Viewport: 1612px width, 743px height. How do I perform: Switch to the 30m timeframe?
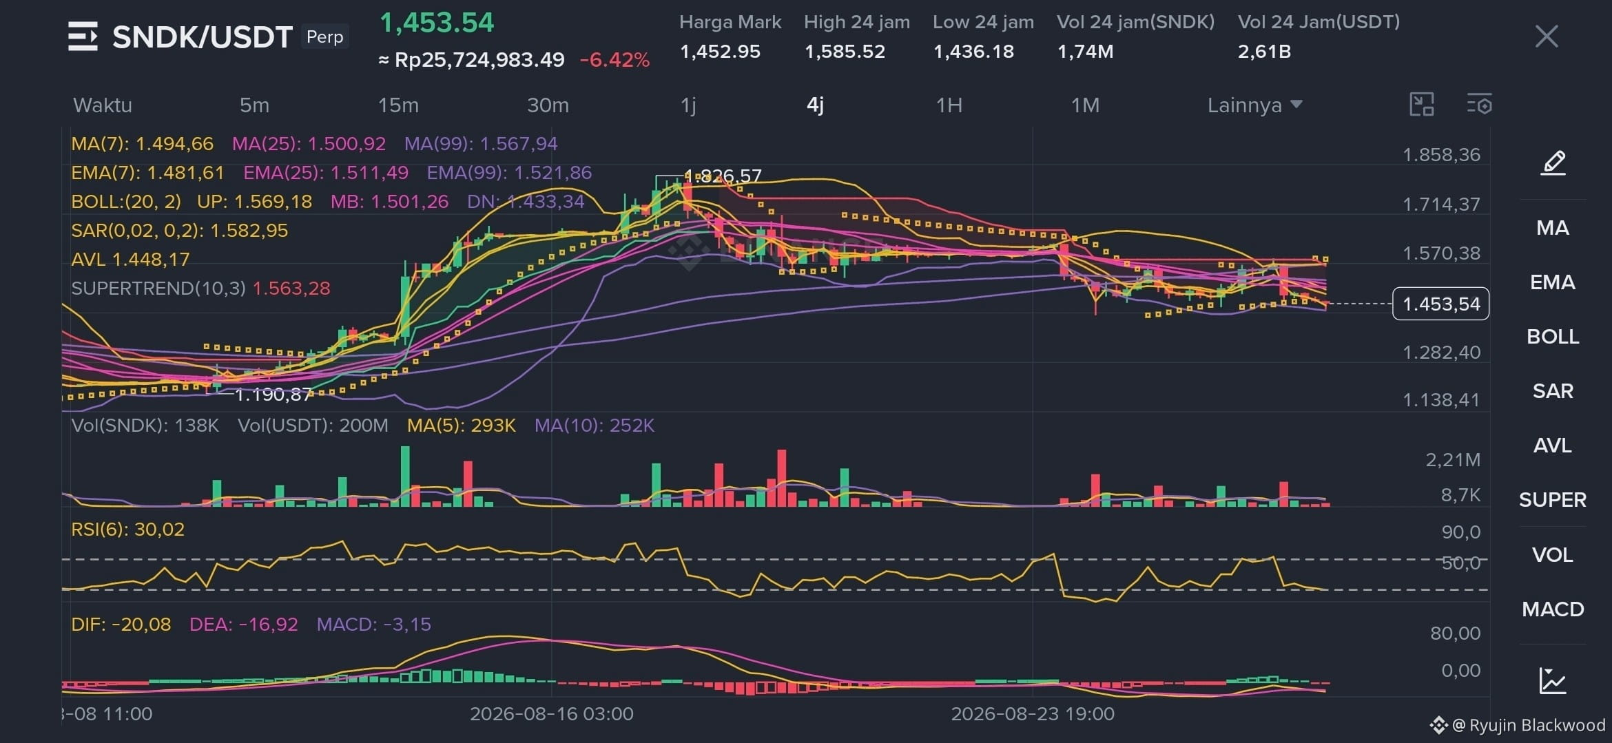point(548,105)
